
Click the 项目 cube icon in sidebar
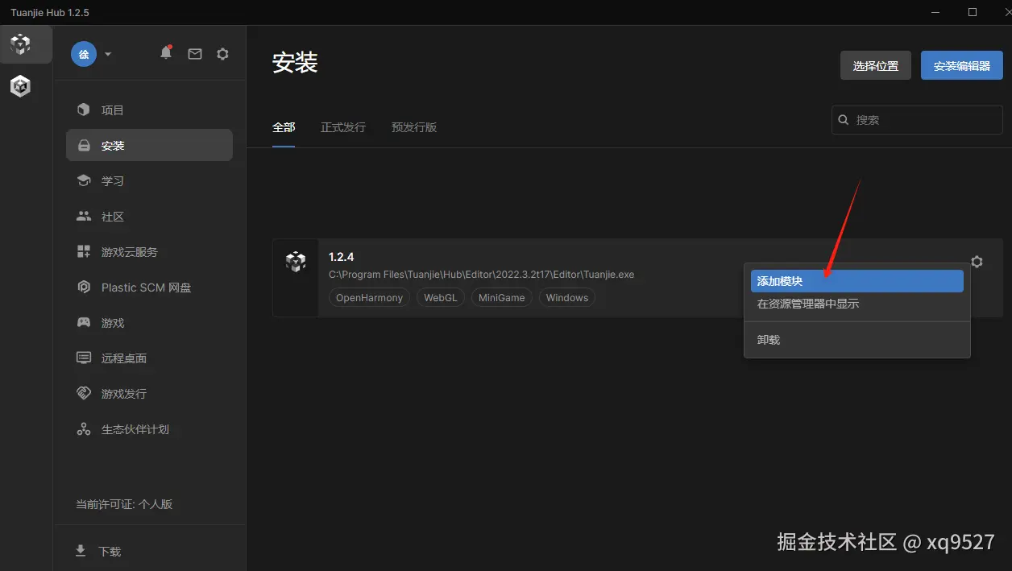pyautogui.click(x=84, y=110)
